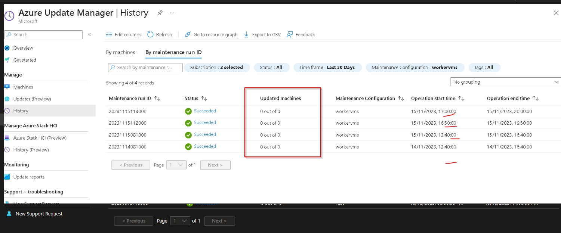Open Azure Stack HCI (Preview)
This screenshot has width=561, height=233.
[x=40, y=138]
